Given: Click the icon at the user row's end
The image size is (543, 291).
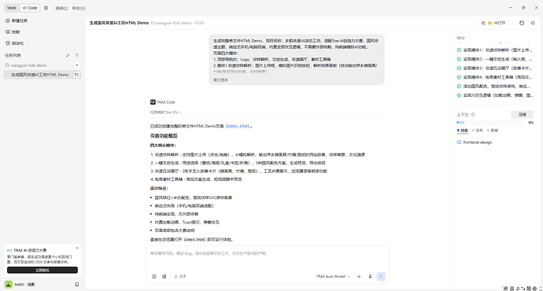Looking at the screenshot, I should click(x=77, y=285).
